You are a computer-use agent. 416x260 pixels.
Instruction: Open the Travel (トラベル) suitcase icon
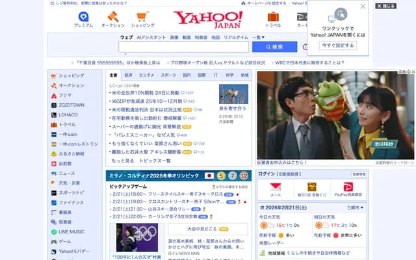point(273,17)
